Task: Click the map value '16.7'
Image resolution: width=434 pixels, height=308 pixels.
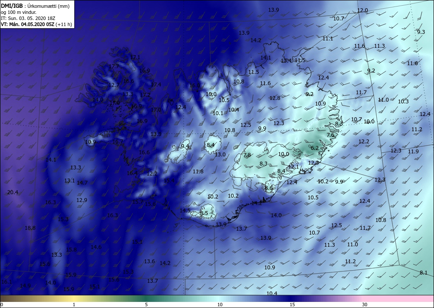Action: click(x=118, y=142)
